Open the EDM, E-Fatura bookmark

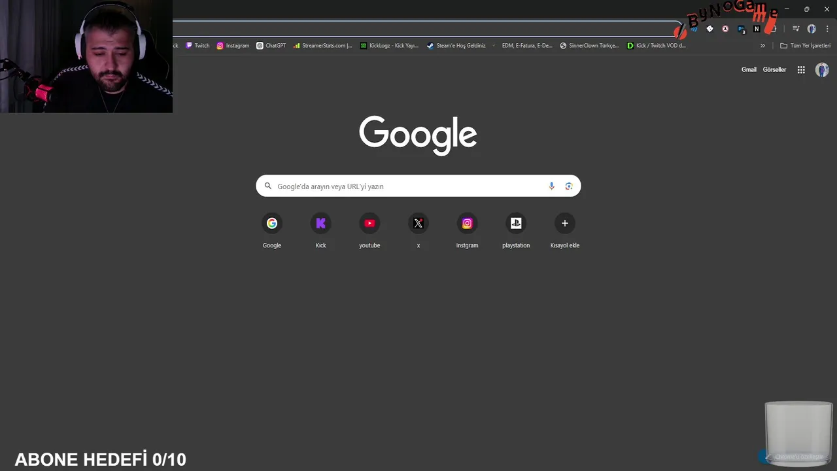[522, 46]
